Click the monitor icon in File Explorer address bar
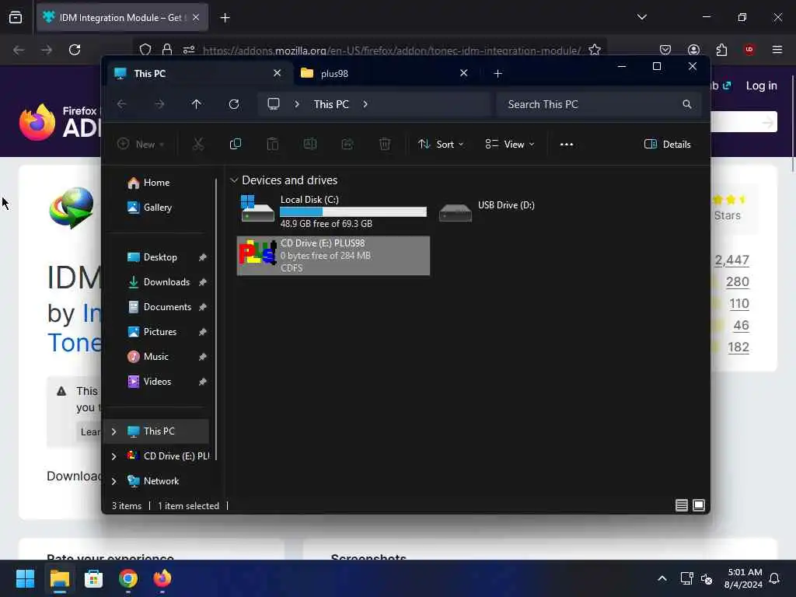The width and height of the screenshot is (796, 597). point(274,104)
